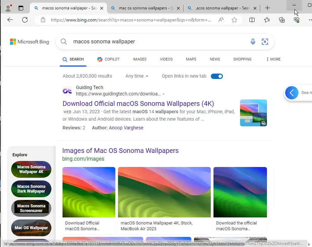Screen dimensions: 312x247
Task: Select 'Macos Sonoma Screensaver' explore chip
Action: 31,208
